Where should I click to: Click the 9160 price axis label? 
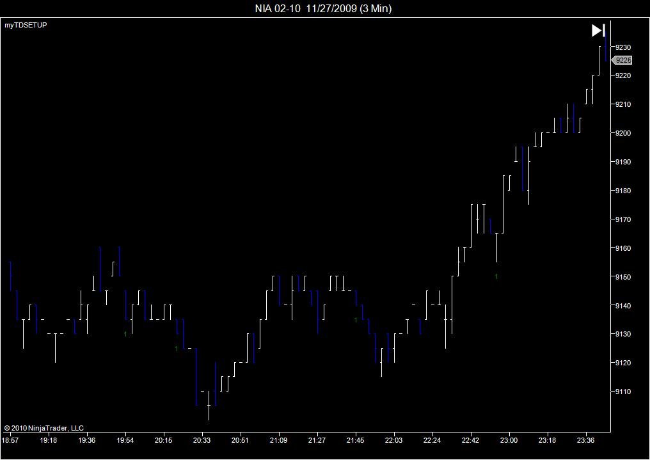pyautogui.click(x=623, y=248)
